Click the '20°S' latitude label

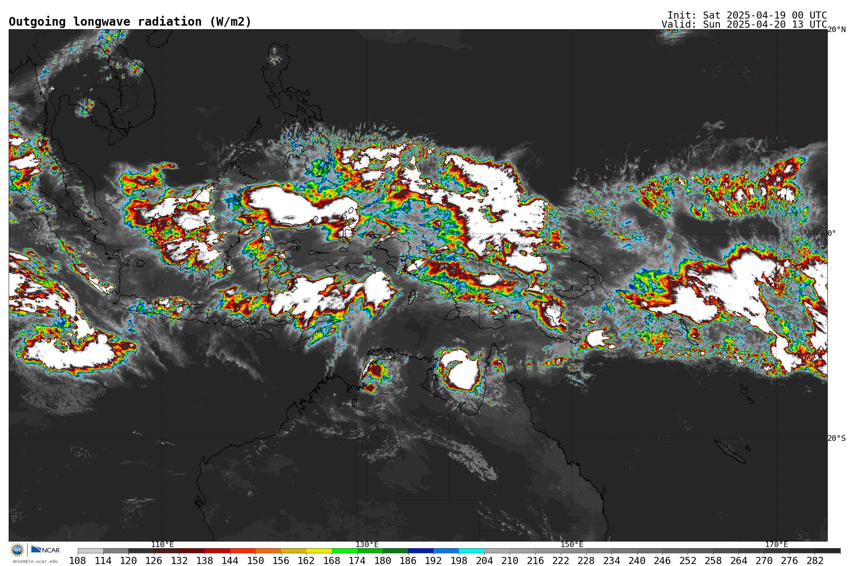[836, 438]
